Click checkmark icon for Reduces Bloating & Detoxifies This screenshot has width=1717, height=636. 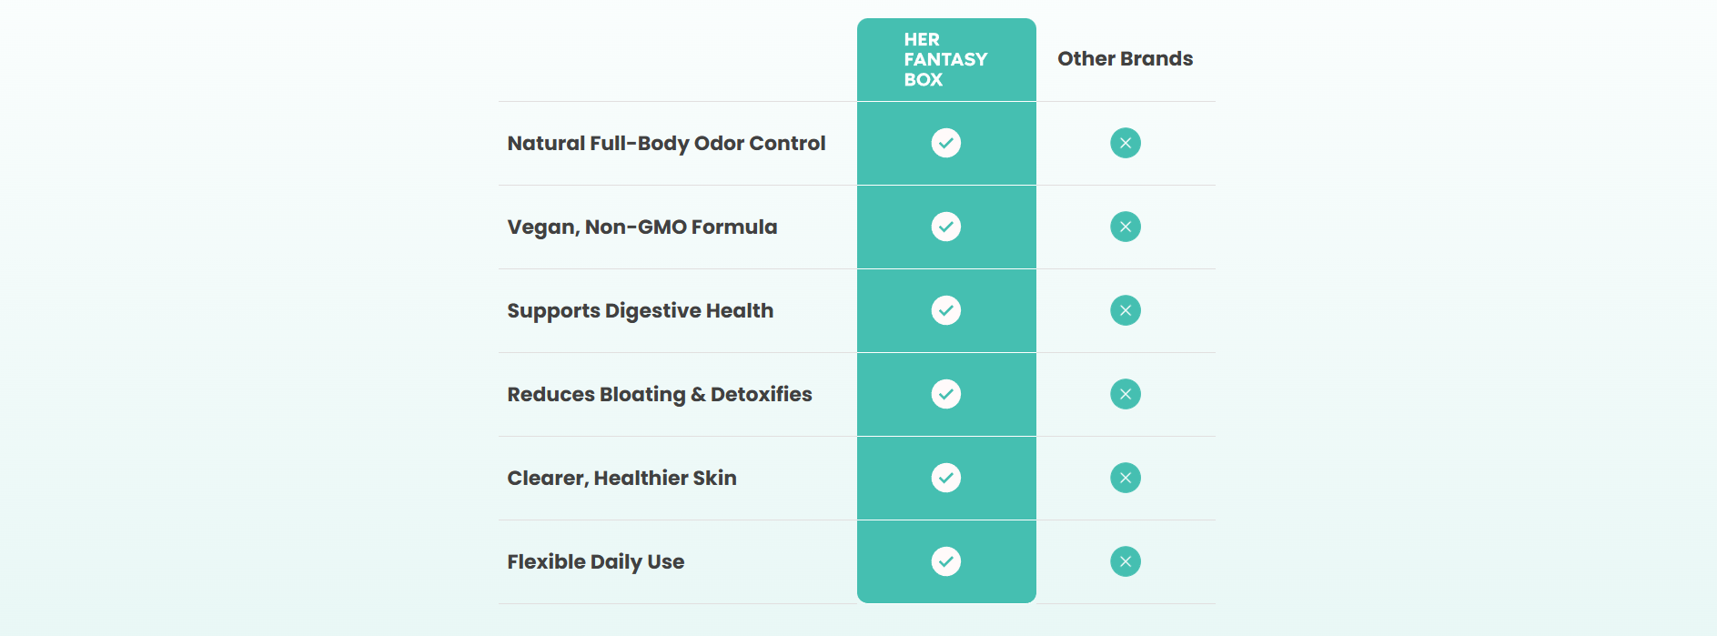[x=945, y=394]
